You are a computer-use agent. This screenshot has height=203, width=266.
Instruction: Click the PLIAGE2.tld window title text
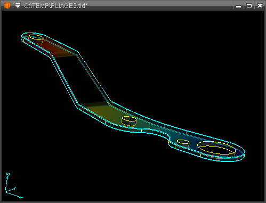(x=56, y=6)
